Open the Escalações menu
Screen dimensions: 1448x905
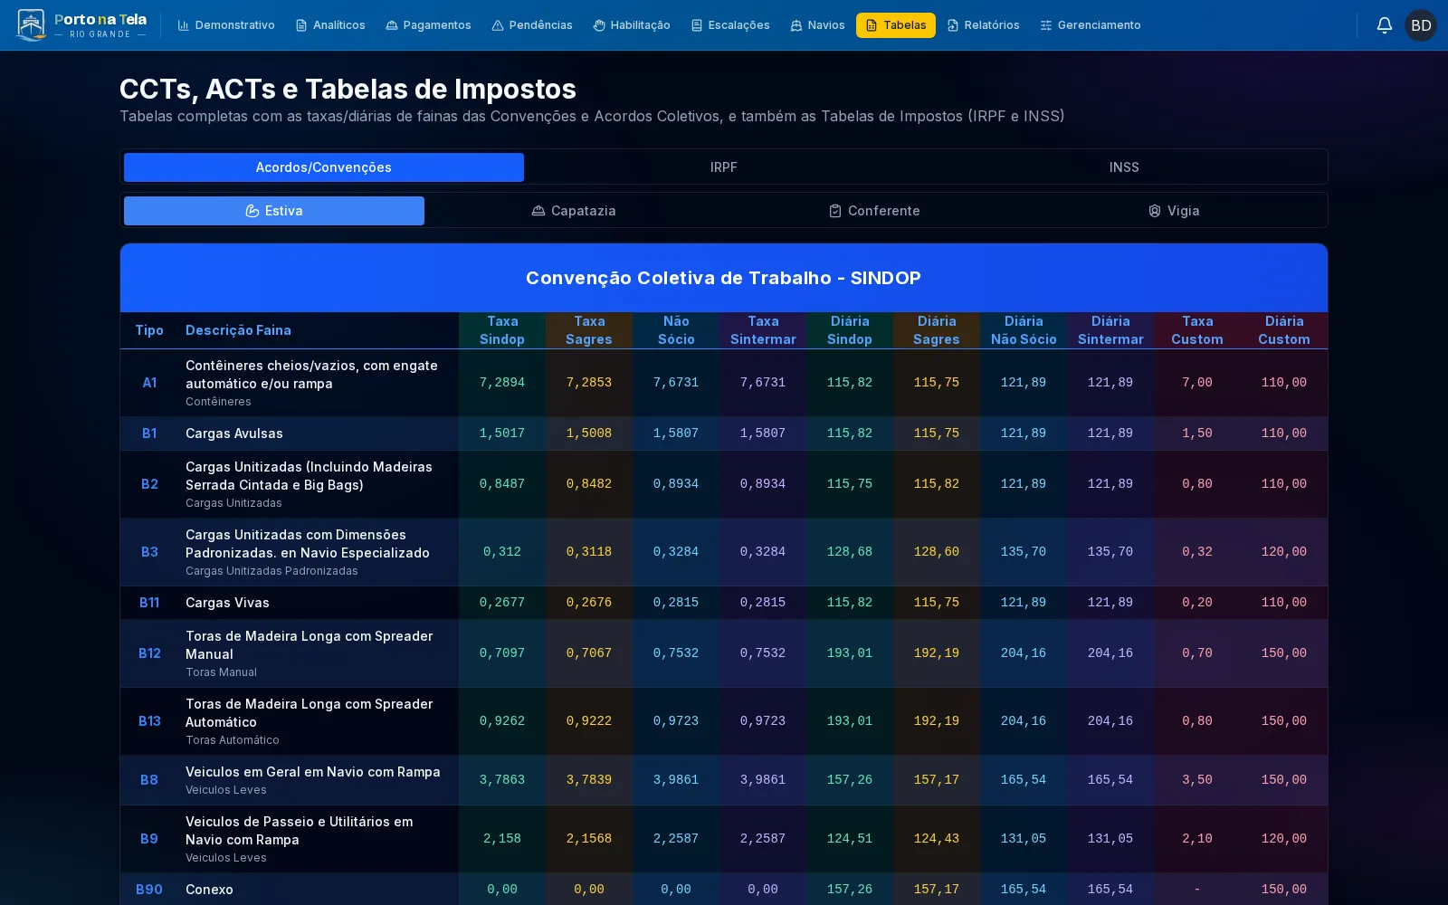point(730,25)
